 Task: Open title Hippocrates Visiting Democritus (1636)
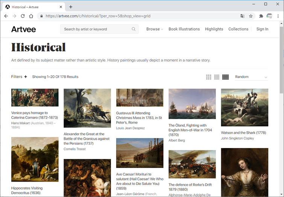tap(27, 191)
